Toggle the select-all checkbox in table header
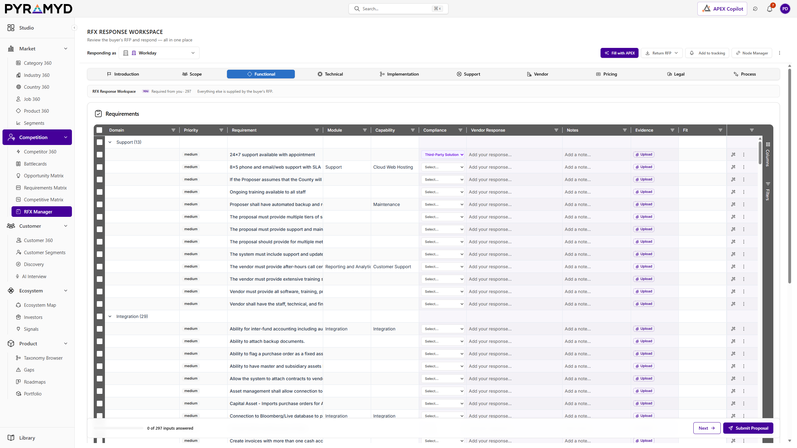Image resolution: width=797 pixels, height=448 pixels. tap(99, 130)
